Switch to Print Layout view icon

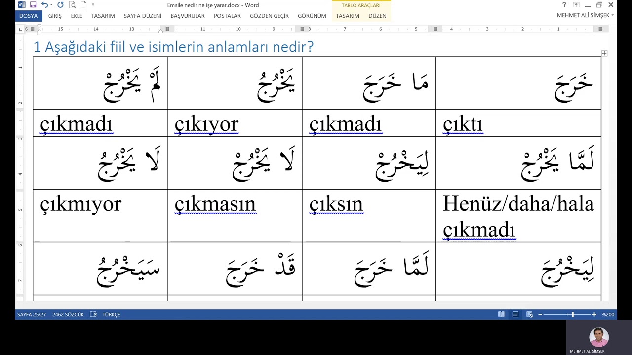(515, 314)
